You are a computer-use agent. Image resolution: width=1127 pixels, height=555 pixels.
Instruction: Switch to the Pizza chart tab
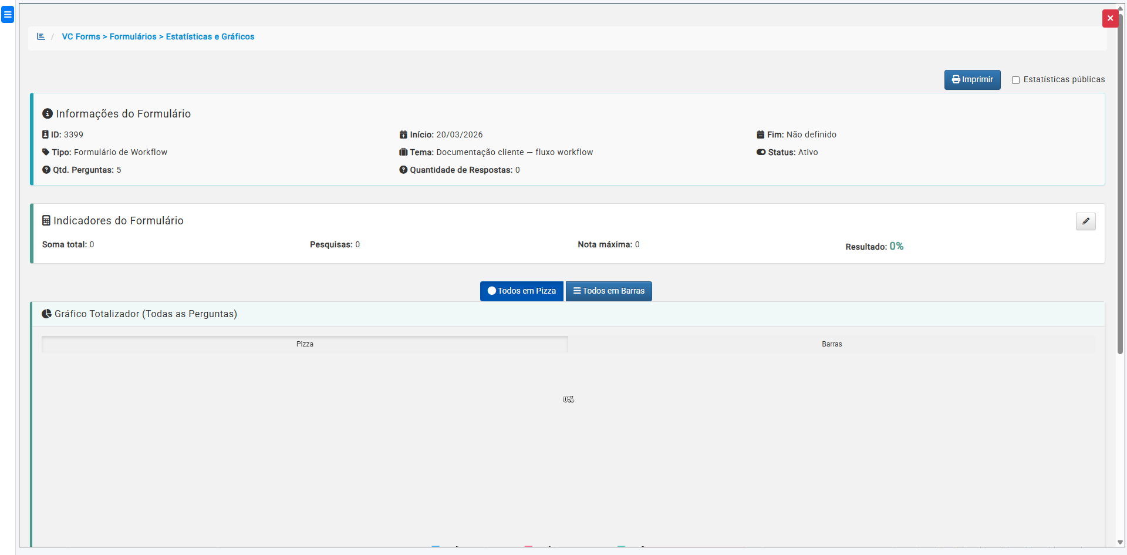[305, 344]
